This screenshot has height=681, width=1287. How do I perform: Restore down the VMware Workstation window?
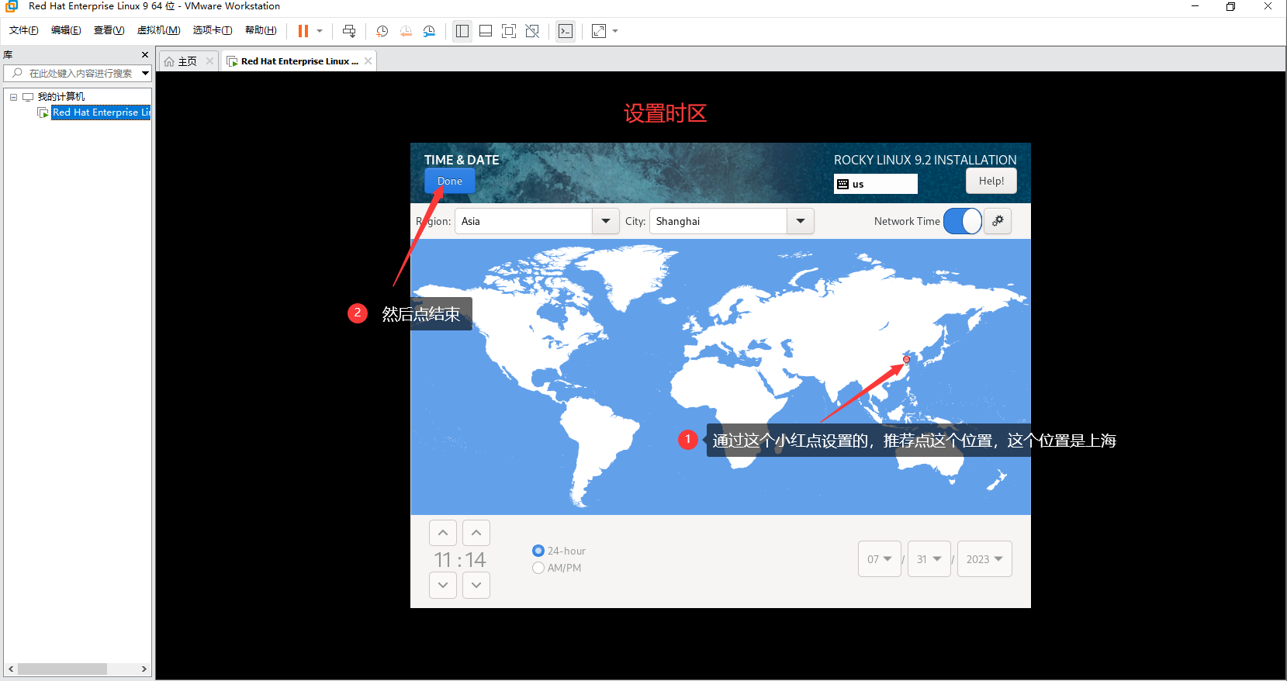1230,6
